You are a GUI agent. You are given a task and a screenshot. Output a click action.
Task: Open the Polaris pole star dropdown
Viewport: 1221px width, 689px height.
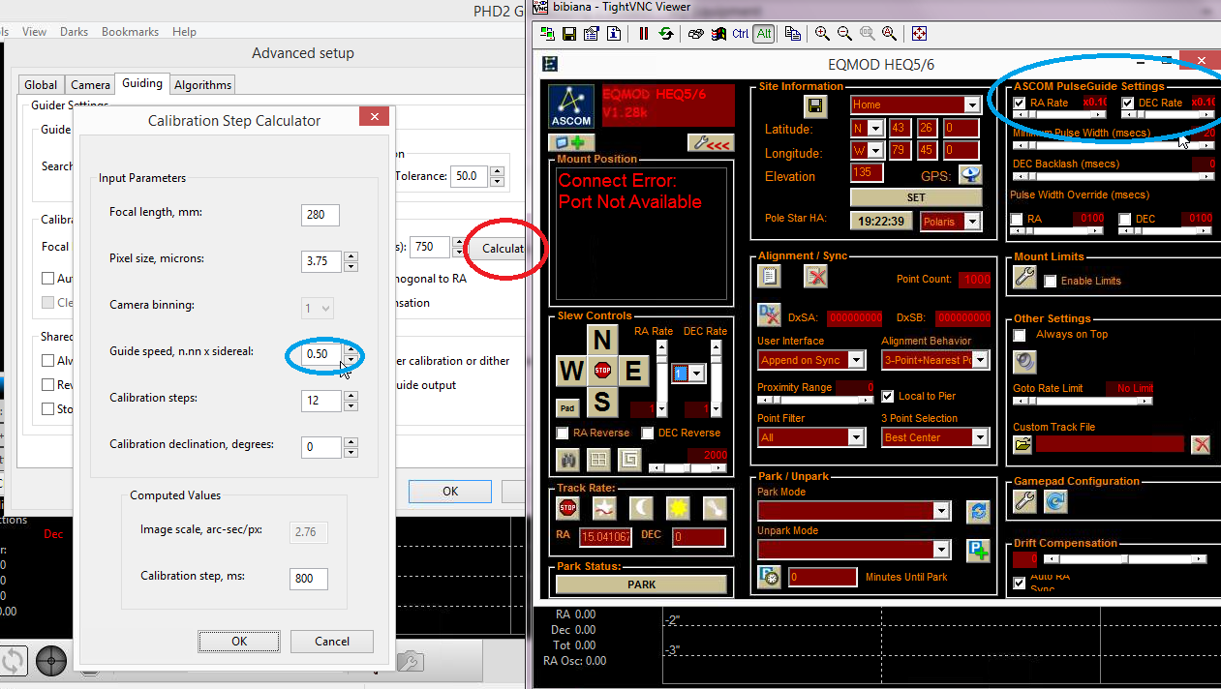click(972, 222)
